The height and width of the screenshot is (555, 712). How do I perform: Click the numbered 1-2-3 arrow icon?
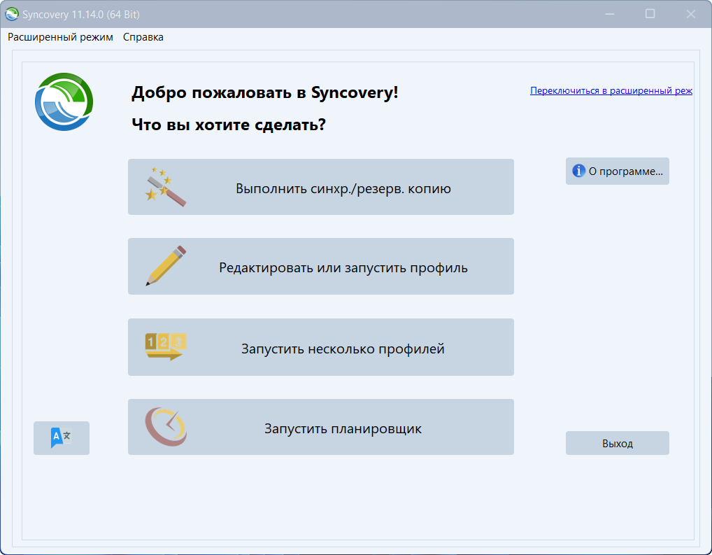(166, 347)
